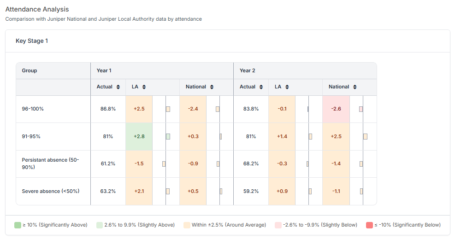The image size is (455, 239).
Task: Select the Persistant absence (50-90%) row
Action: click(x=50, y=163)
